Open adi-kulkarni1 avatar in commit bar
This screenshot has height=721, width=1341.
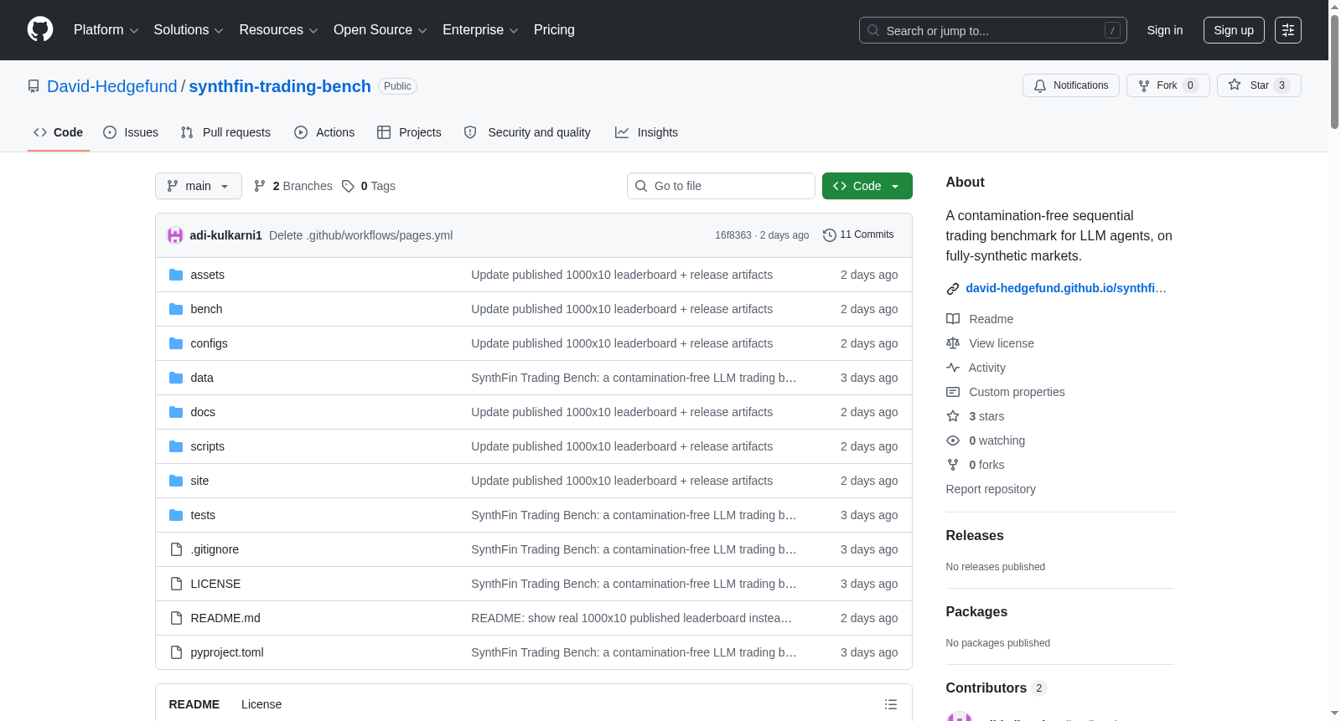point(175,235)
